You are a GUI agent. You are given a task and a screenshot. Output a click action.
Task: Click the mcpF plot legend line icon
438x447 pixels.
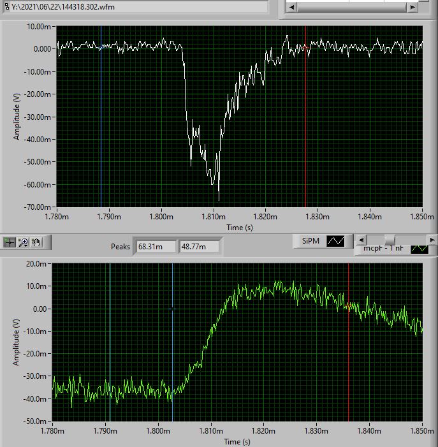click(420, 249)
